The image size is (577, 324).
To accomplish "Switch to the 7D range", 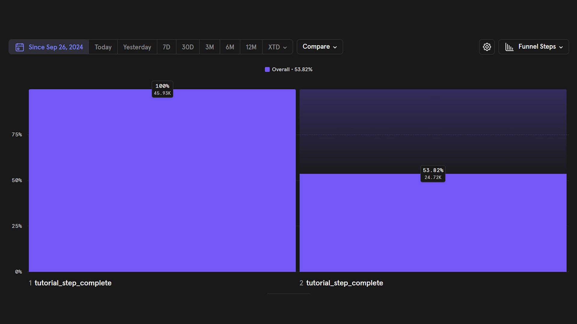I will [x=166, y=47].
